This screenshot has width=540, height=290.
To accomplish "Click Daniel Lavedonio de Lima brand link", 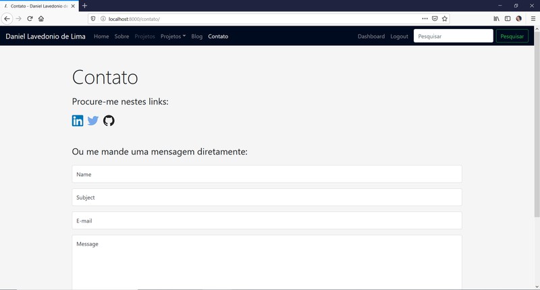I will [45, 36].
